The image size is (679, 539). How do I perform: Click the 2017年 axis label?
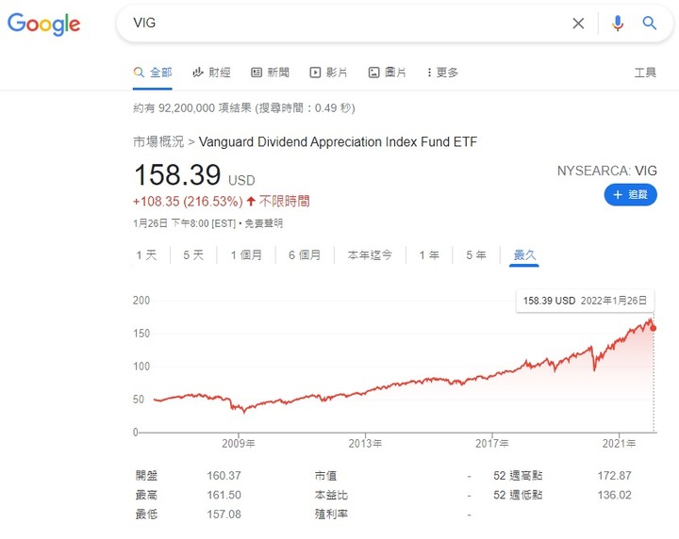(492, 444)
